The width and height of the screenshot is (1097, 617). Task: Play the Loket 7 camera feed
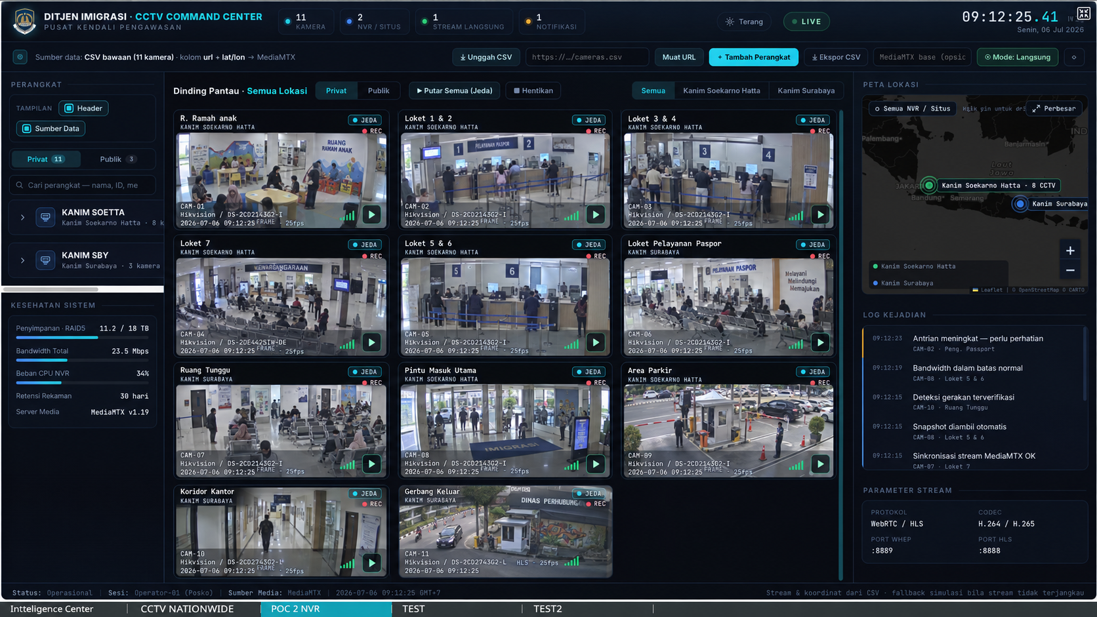coord(372,342)
